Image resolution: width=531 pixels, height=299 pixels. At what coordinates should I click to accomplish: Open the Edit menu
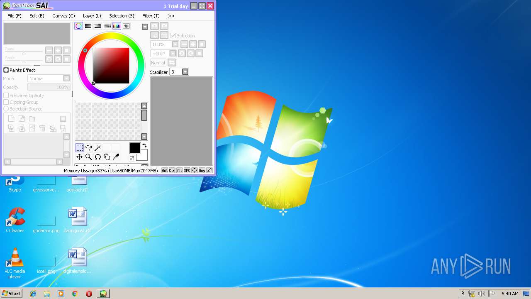37,16
